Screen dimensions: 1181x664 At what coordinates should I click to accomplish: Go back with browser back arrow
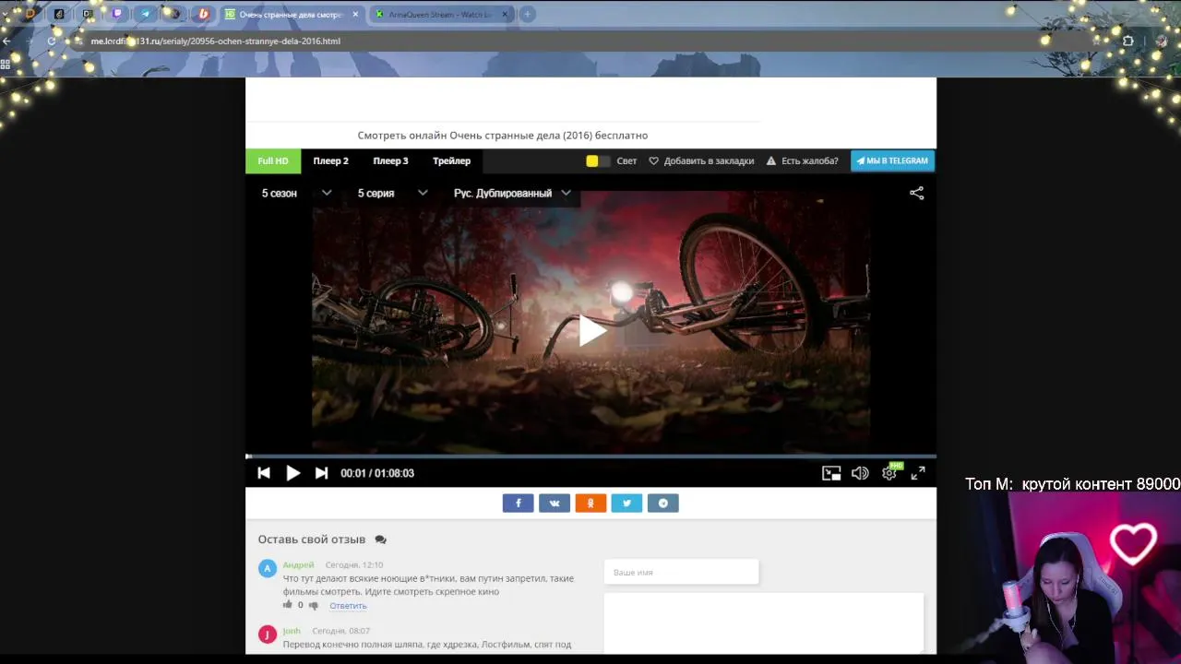tap(7, 41)
